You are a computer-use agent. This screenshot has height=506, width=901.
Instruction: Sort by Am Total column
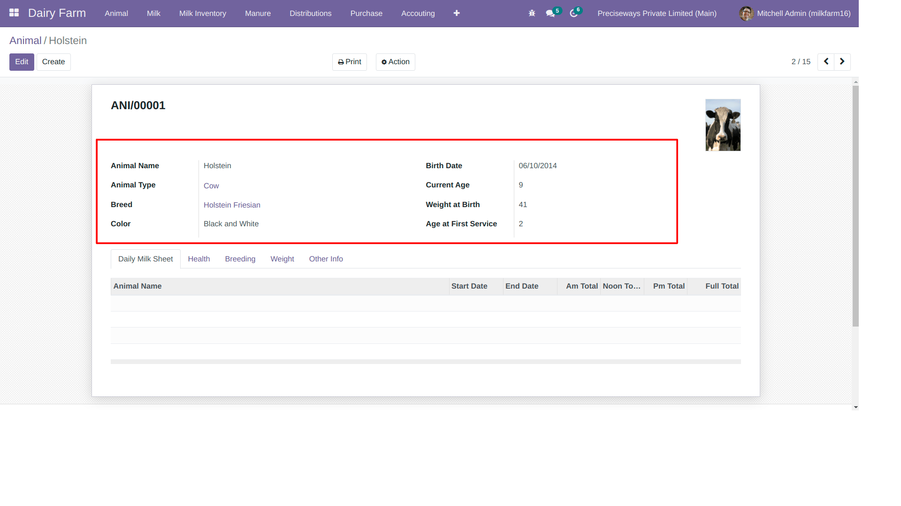579,286
